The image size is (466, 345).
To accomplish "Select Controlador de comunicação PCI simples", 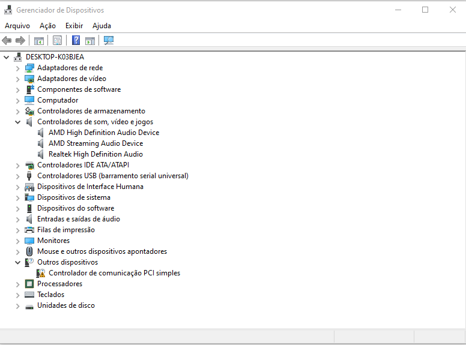I will pos(115,273).
